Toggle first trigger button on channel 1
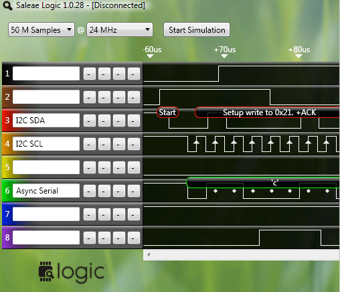 coord(90,74)
